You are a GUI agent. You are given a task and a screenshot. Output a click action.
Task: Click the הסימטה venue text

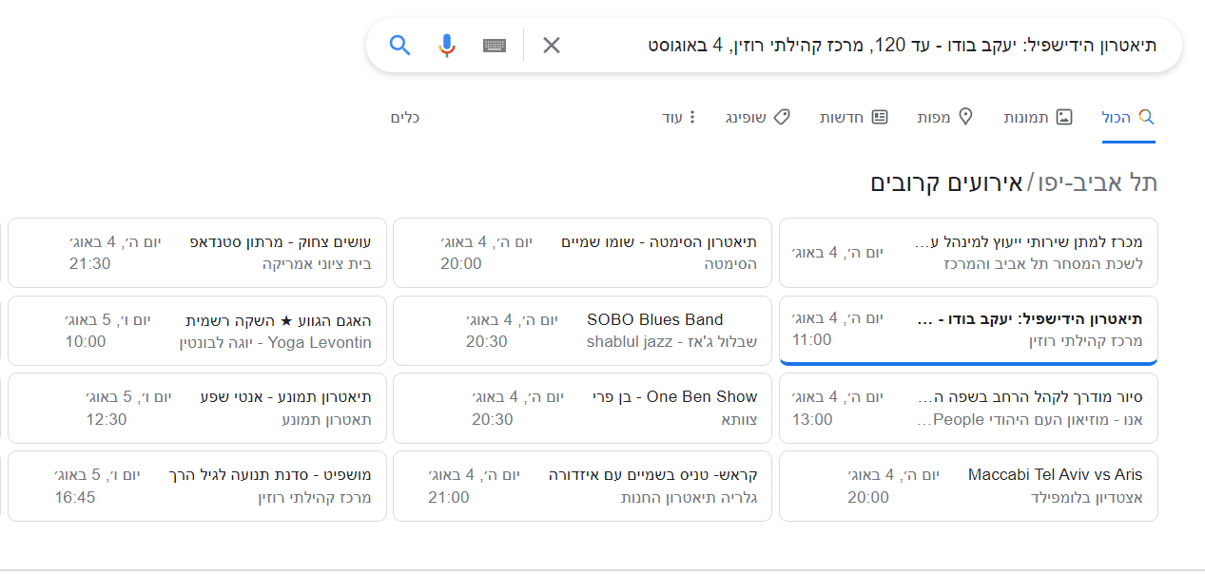(730, 263)
